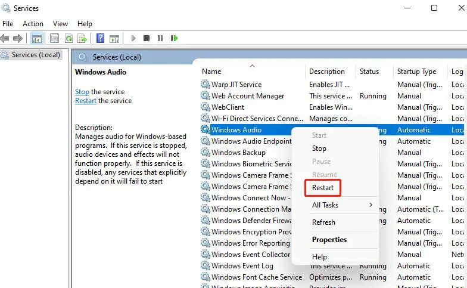Select the Windows Audio service name
Screen dimensions: 467x288
click(236, 130)
